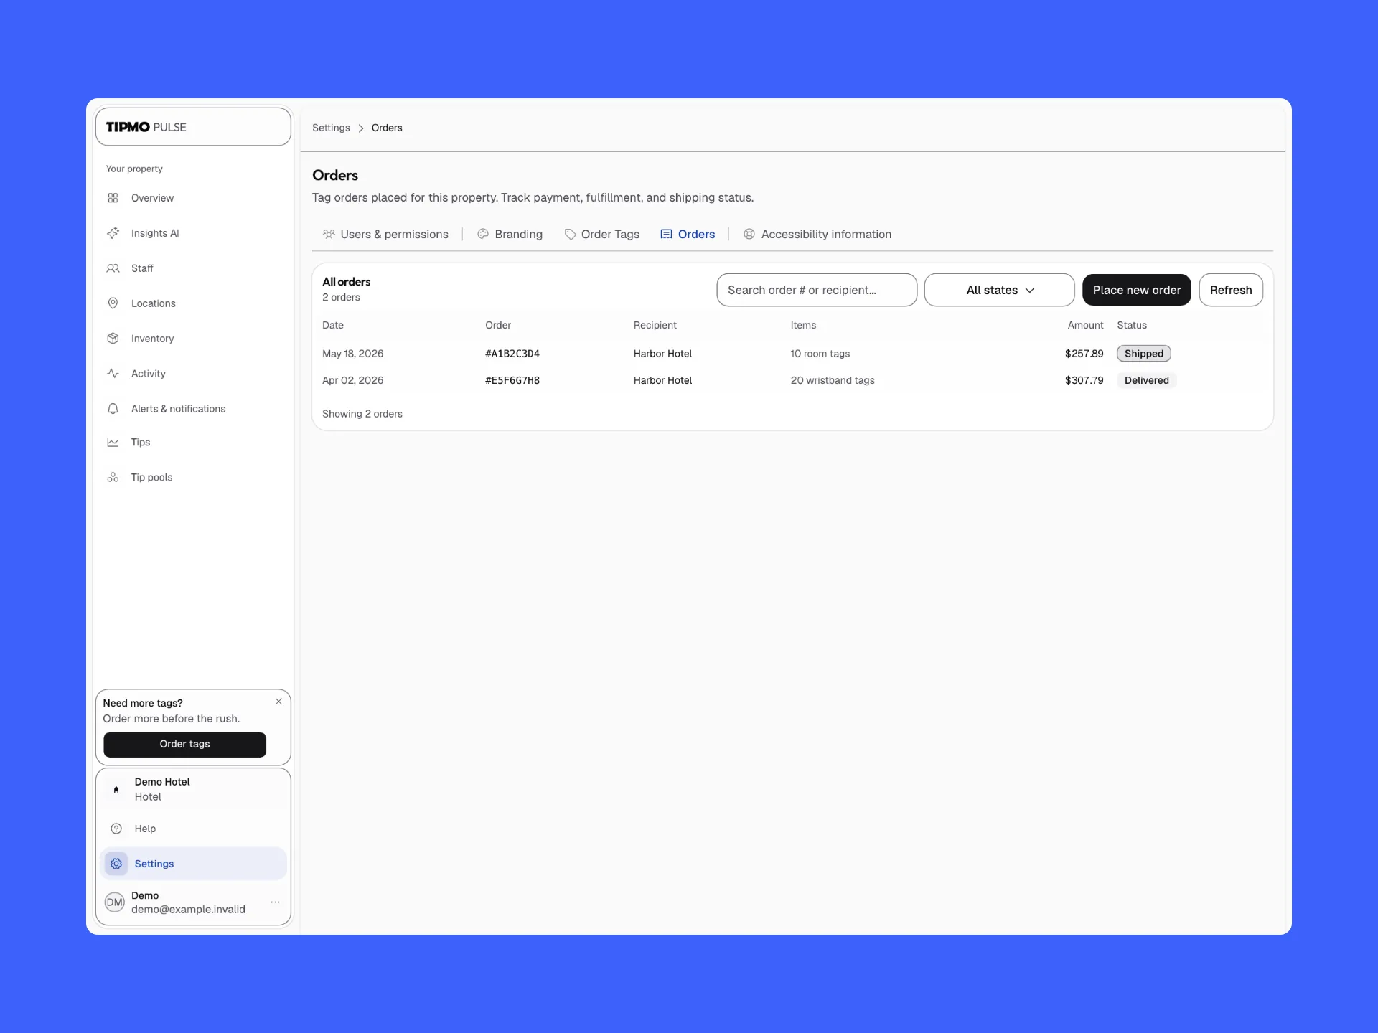This screenshot has height=1033, width=1378.
Task: Click the Locations pin icon
Action: pos(113,303)
